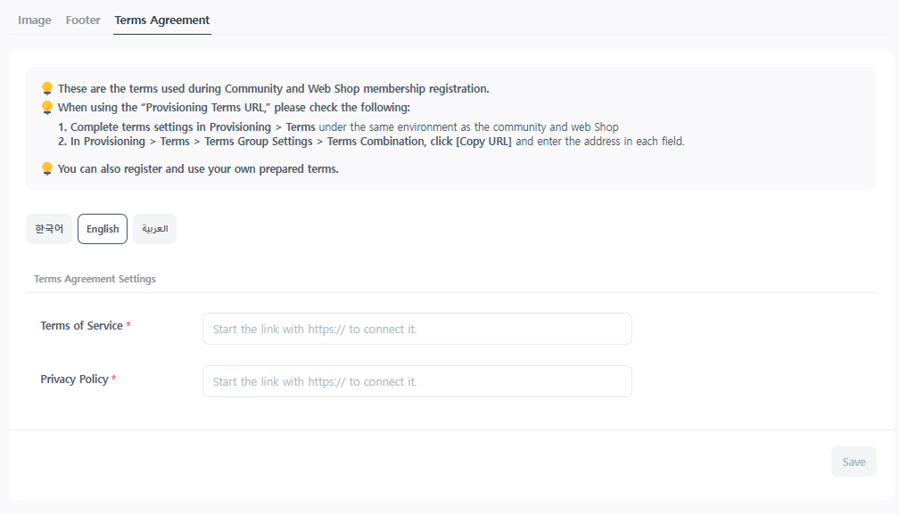Open the Footer tab
899x514 pixels.
point(83,20)
